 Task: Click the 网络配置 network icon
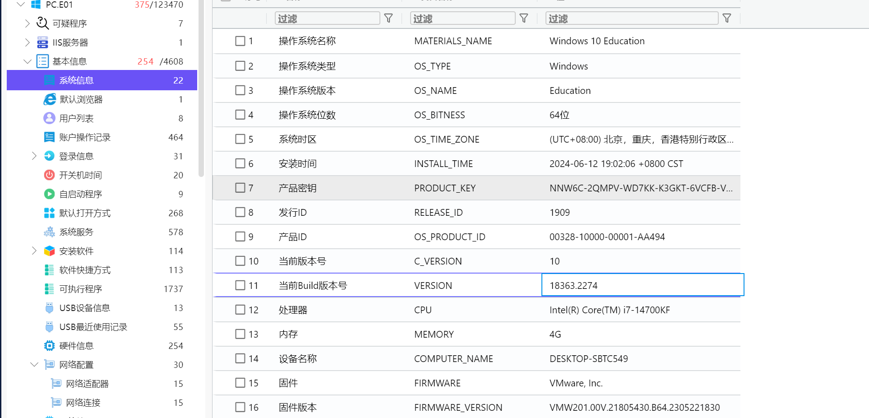tap(49, 364)
